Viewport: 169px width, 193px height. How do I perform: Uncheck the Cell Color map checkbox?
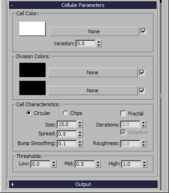143,31
